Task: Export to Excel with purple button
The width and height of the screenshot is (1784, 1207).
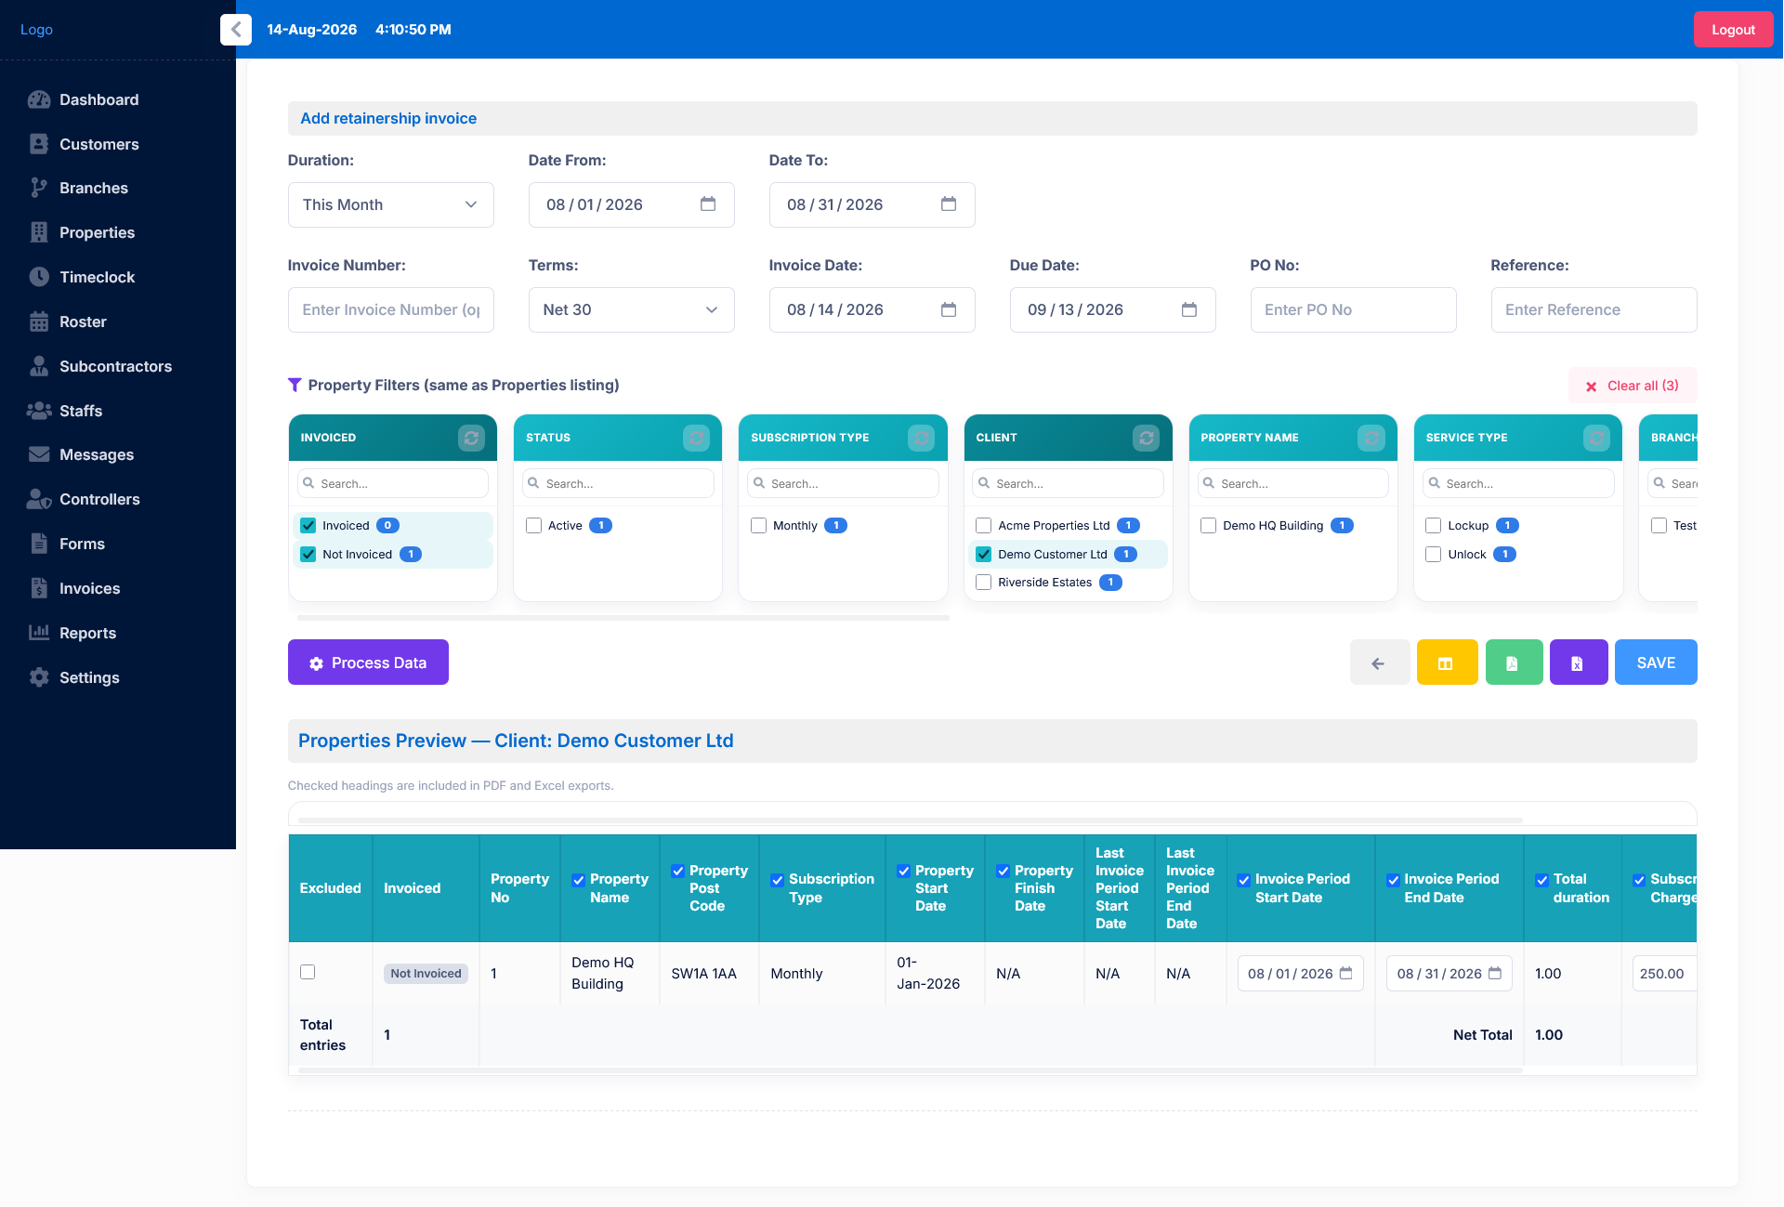Action: (x=1579, y=663)
